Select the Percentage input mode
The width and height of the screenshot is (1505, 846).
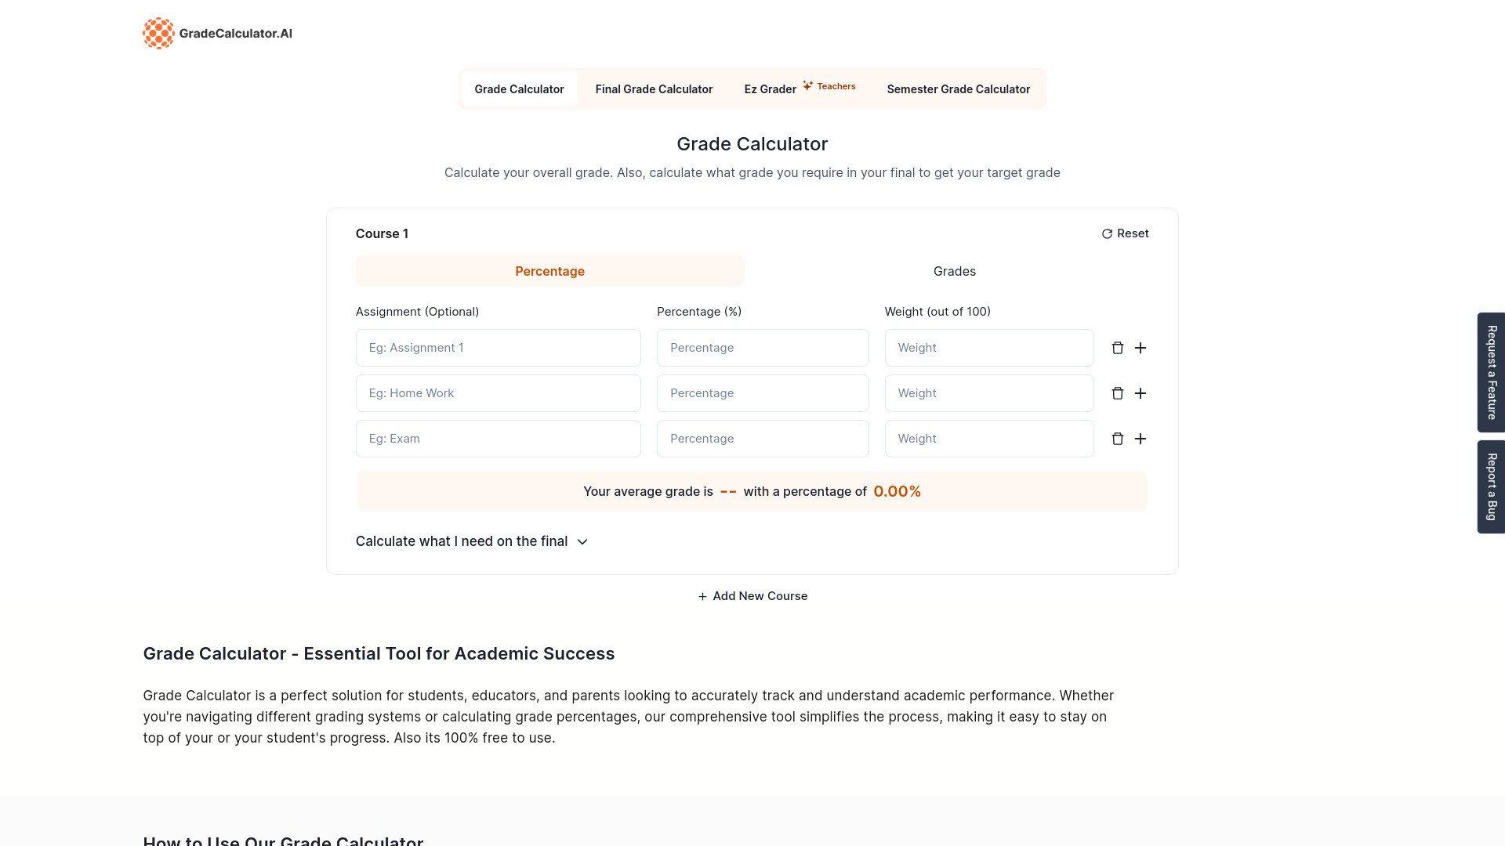click(x=549, y=271)
